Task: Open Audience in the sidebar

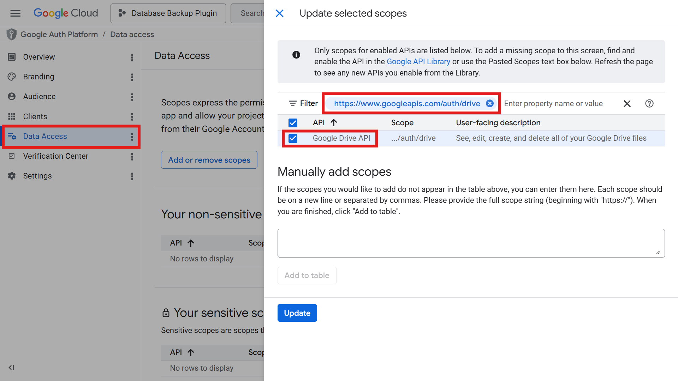Action: coord(39,97)
